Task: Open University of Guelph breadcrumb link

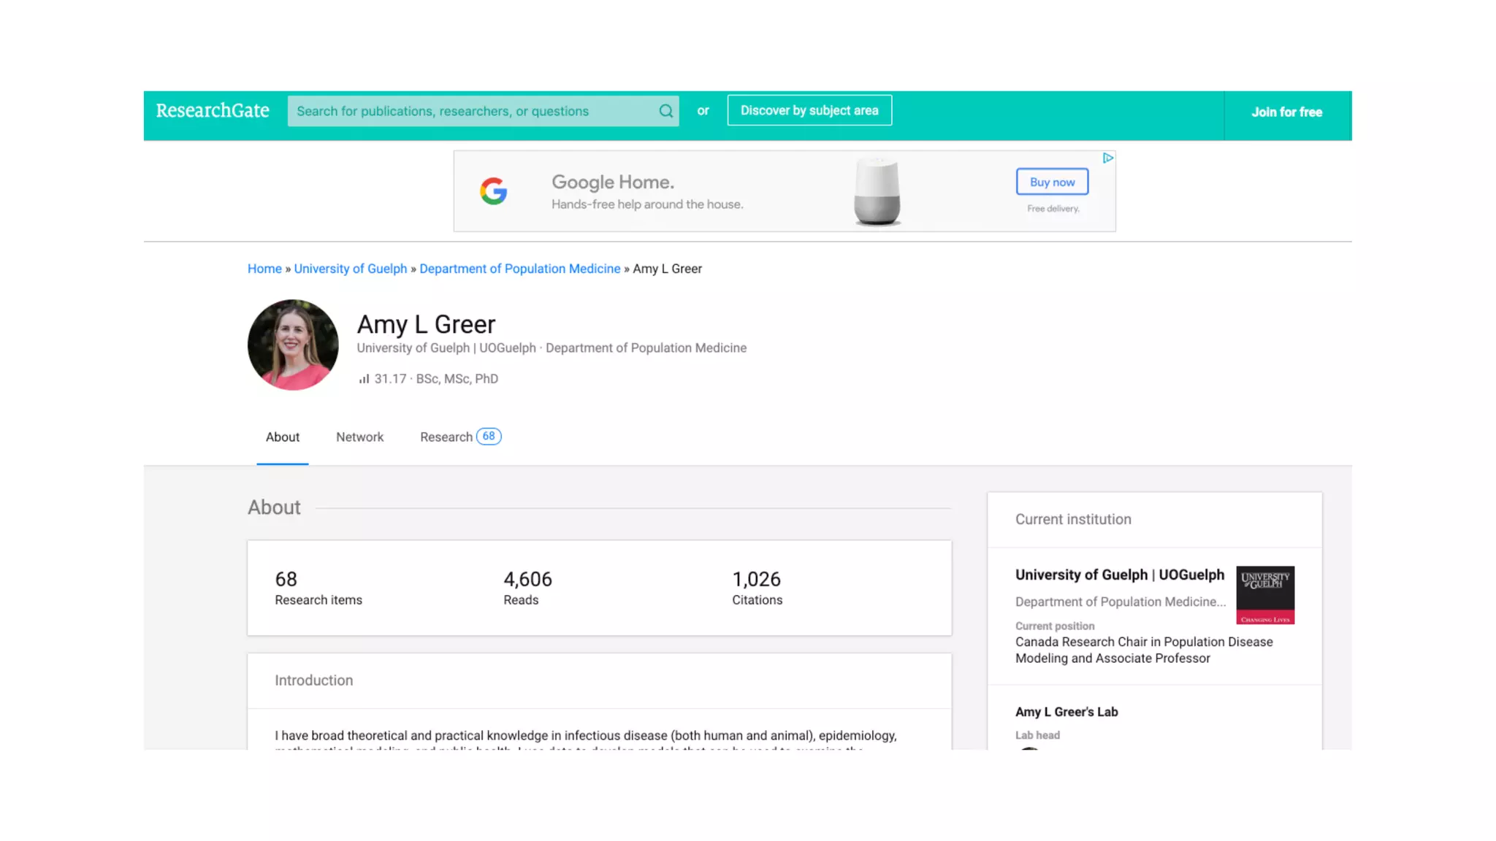Action: pos(351,269)
